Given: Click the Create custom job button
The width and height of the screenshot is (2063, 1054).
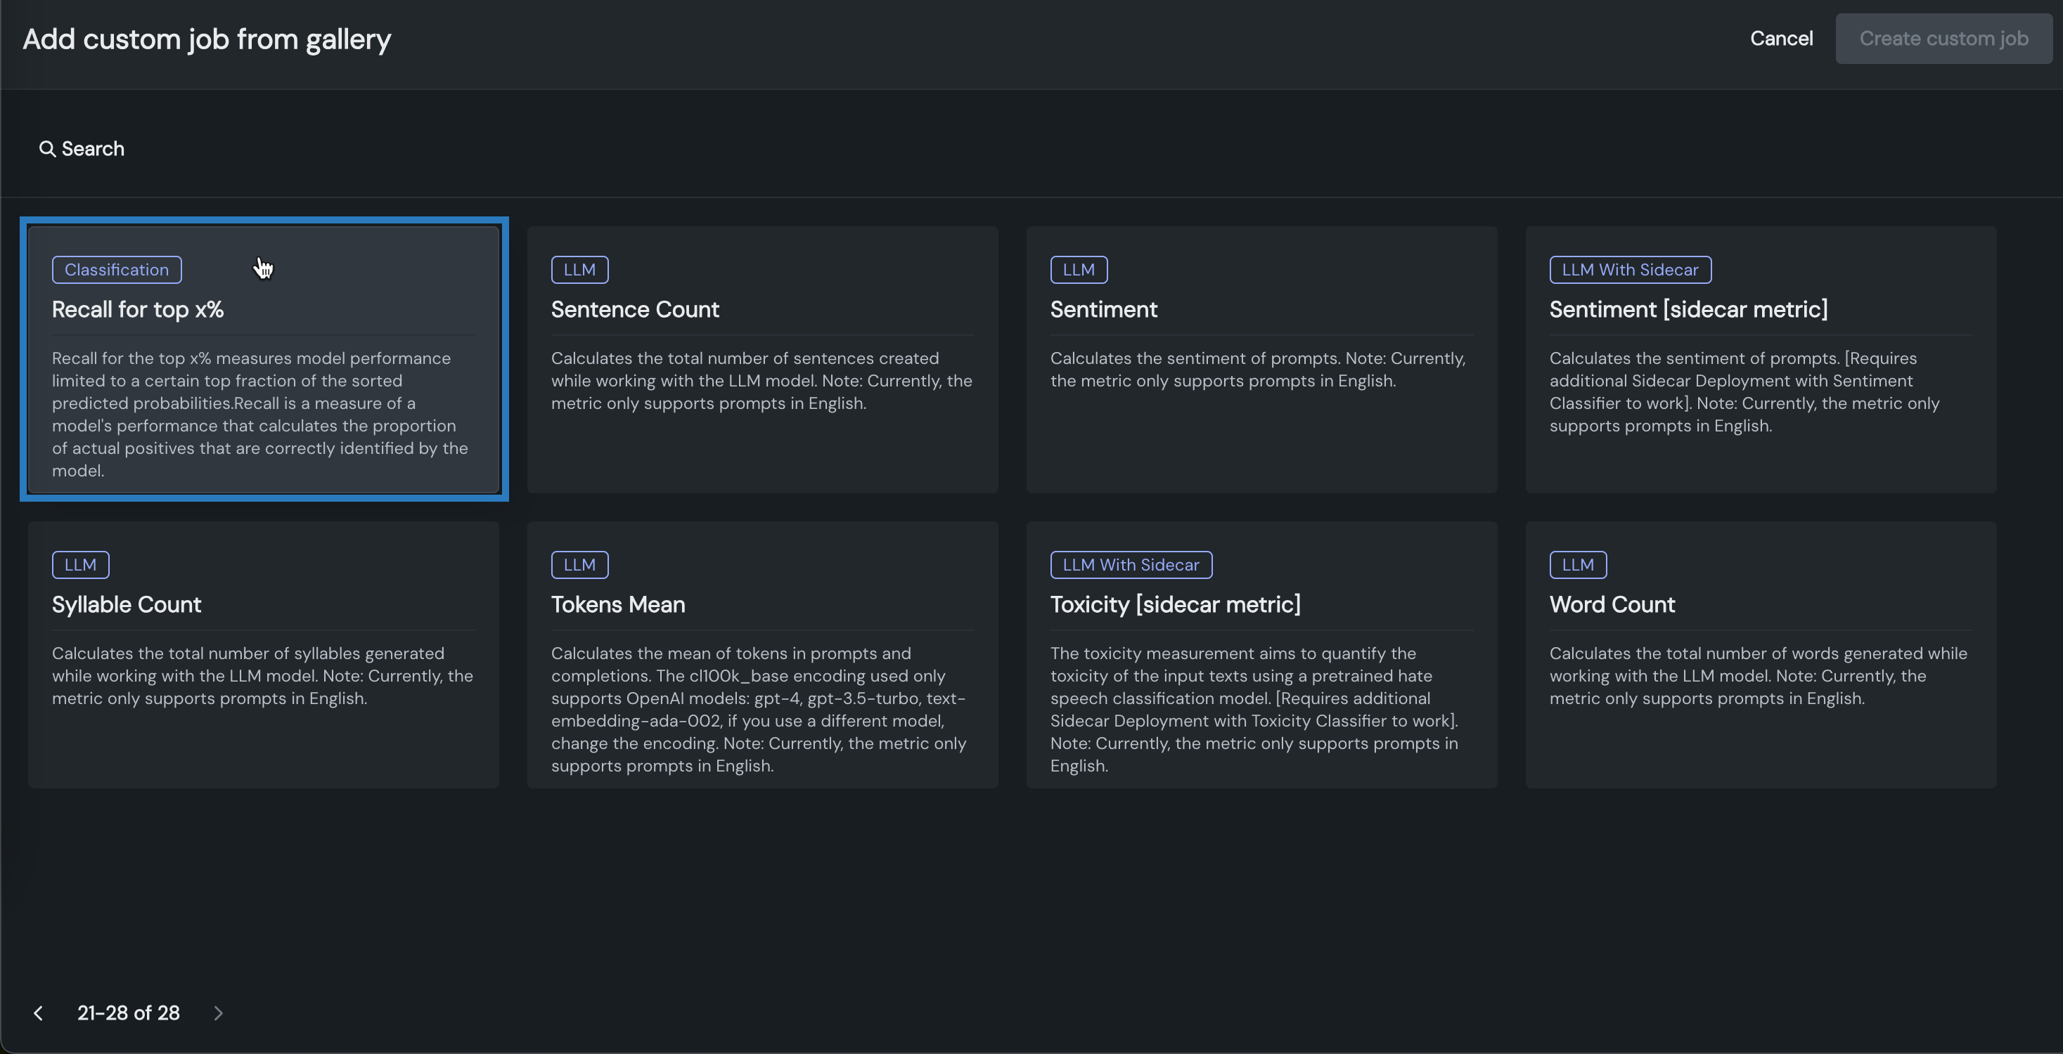Looking at the screenshot, I should click(1943, 39).
